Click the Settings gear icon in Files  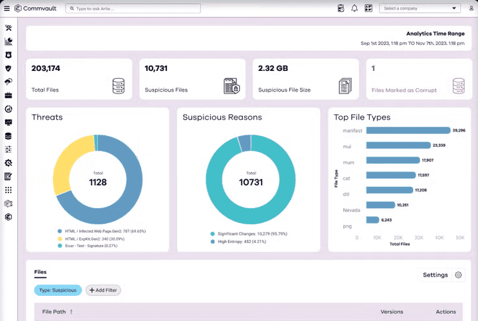(458, 275)
